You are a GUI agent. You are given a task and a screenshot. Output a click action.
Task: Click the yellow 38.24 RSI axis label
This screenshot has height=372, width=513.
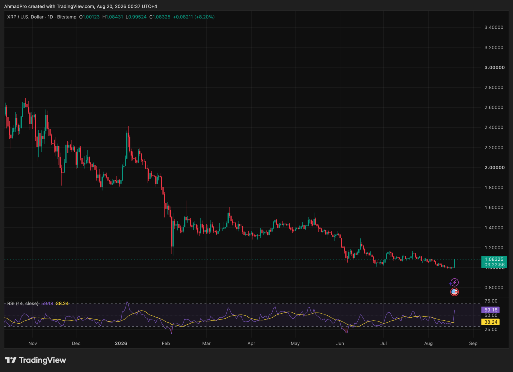(491, 322)
